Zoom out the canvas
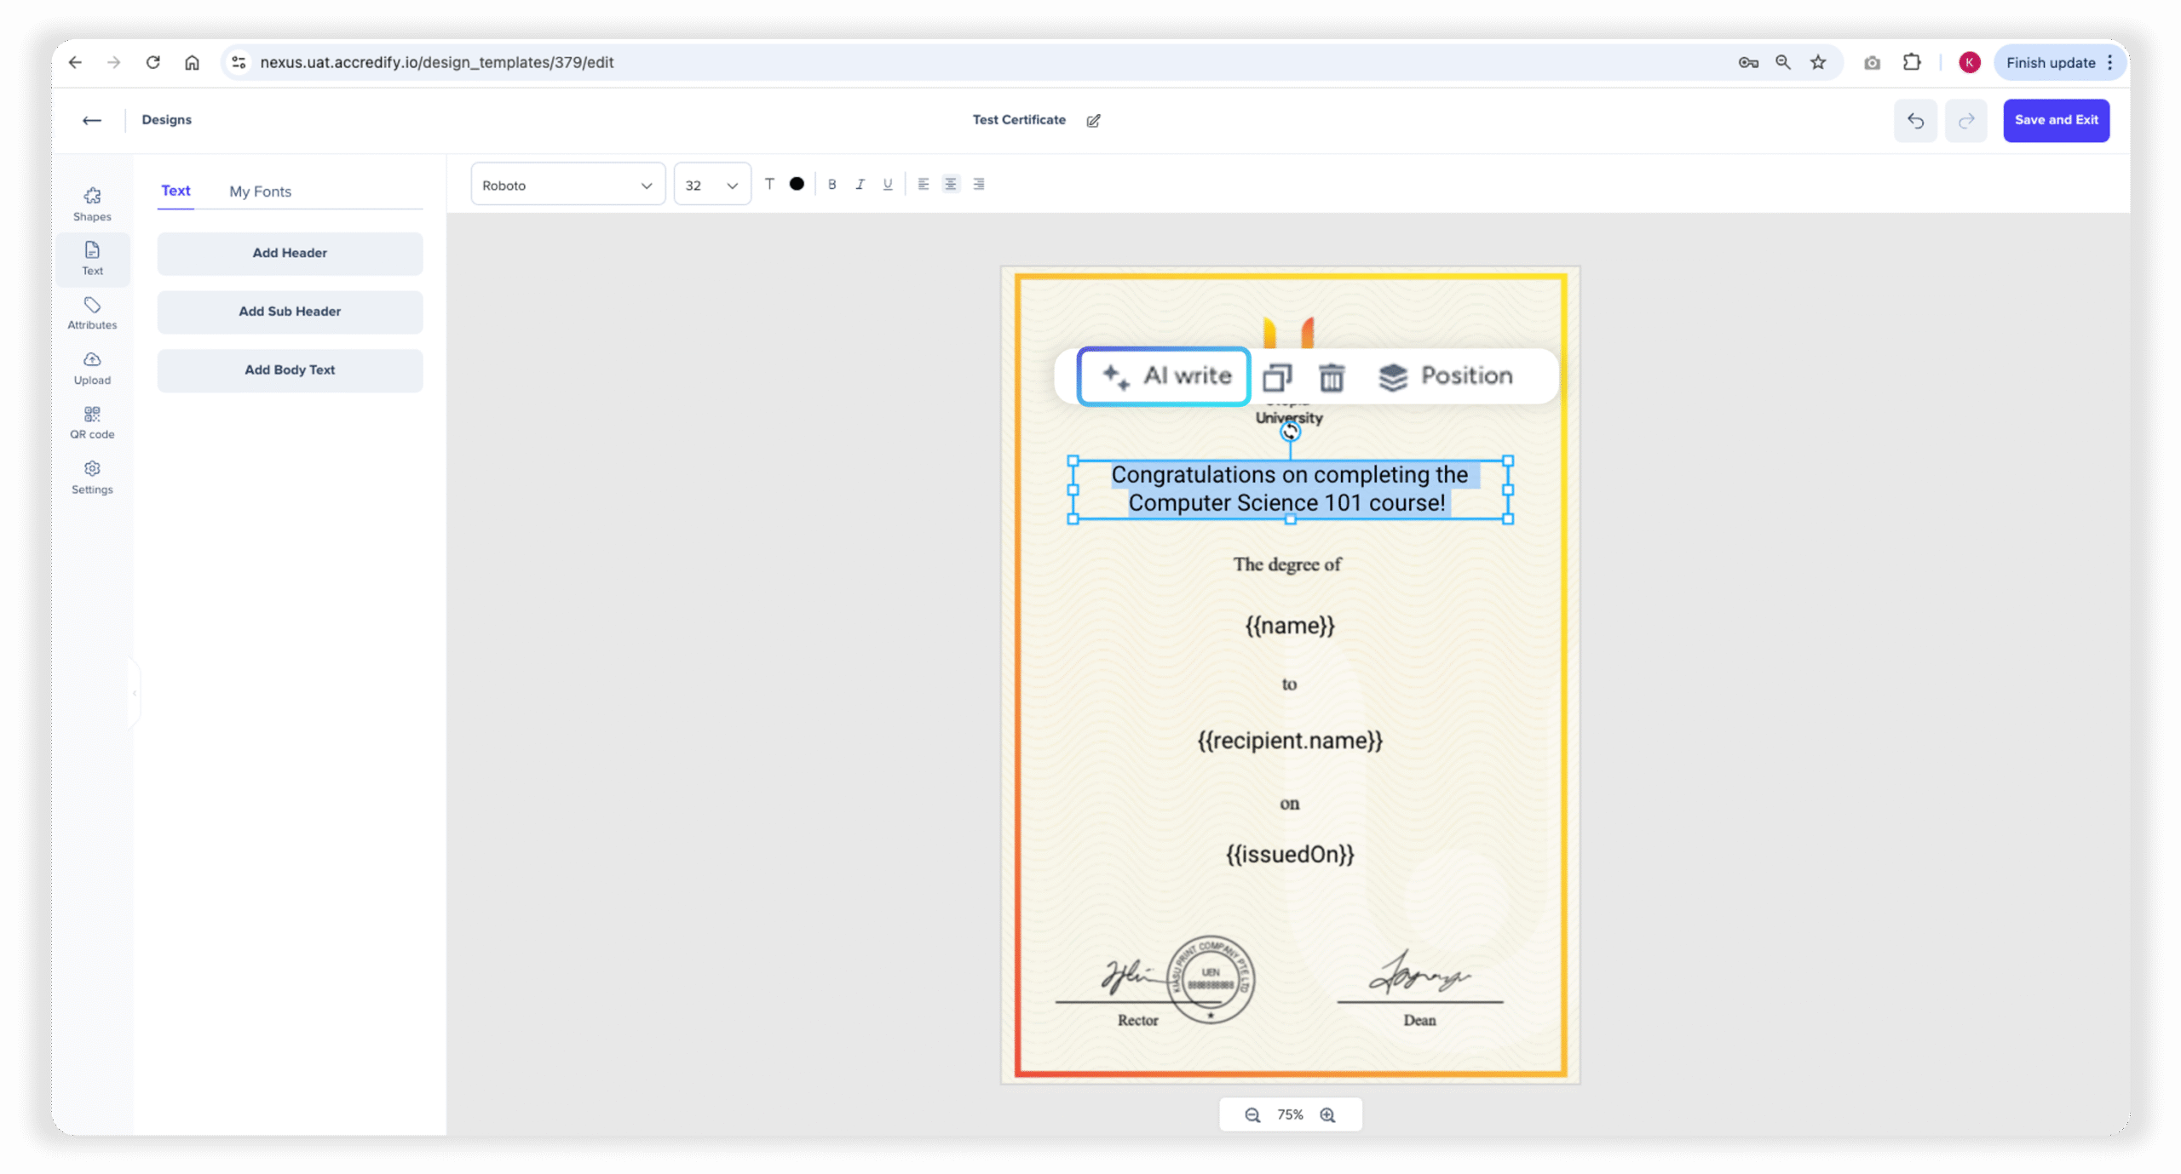 click(x=1252, y=1115)
